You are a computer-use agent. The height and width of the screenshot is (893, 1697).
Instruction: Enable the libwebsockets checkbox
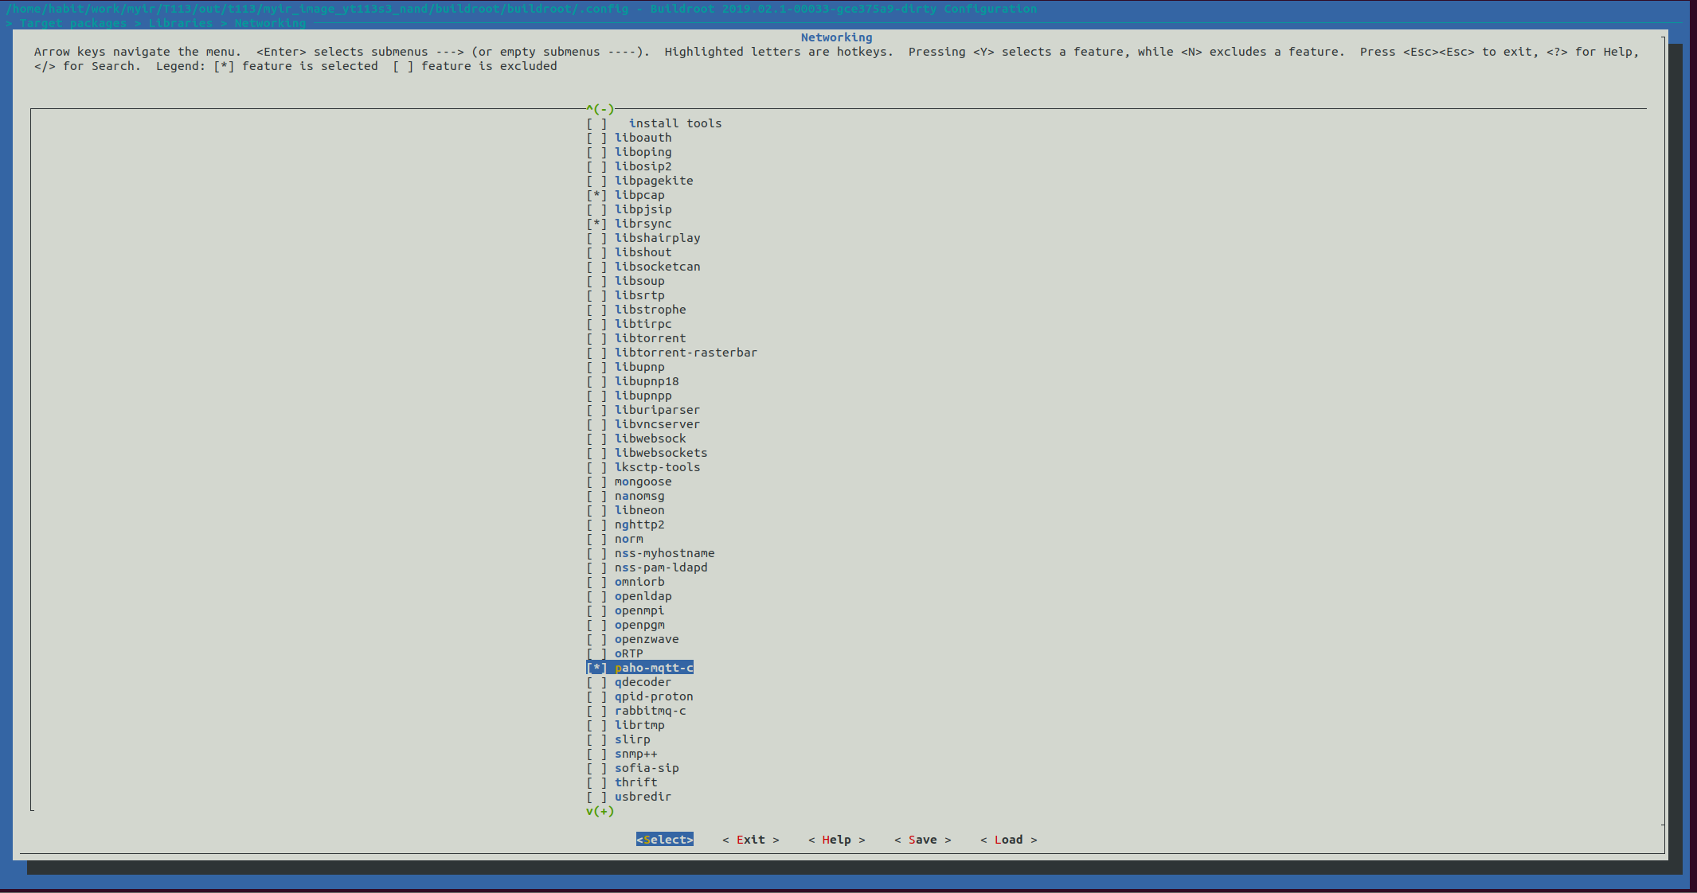click(x=596, y=453)
